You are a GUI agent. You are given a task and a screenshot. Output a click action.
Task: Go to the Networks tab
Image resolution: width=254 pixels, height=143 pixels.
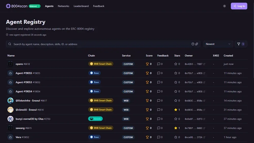63,6
